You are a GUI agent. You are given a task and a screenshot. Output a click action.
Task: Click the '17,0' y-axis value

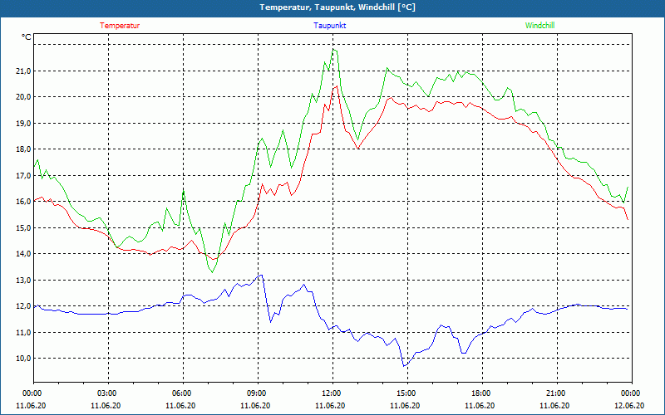pos(24,176)
